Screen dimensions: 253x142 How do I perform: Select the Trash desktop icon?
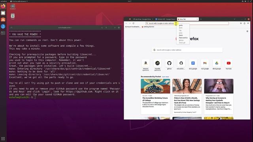pos(13,17)
